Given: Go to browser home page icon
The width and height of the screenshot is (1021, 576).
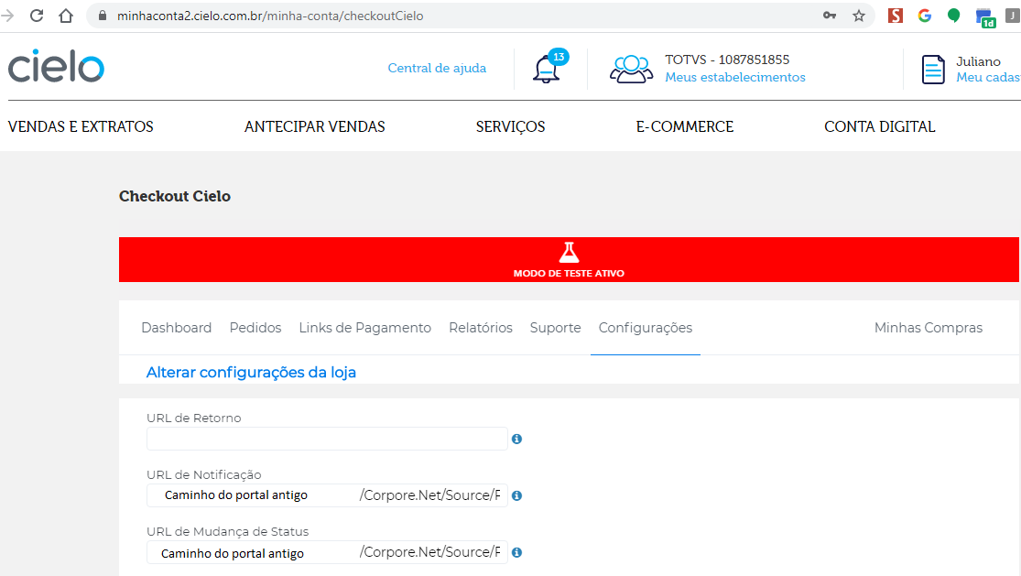Looking at the screenshot, I should pyautogui.click(x=66, y=16).
